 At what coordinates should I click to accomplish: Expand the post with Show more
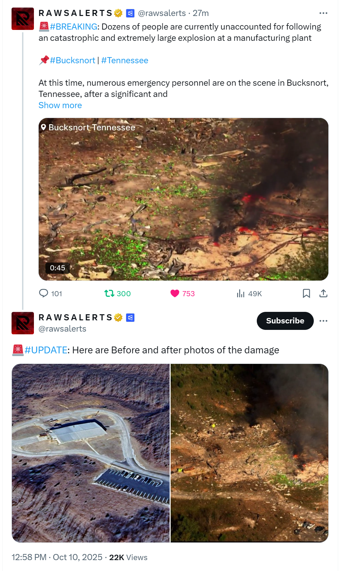pyautogui.click(x=60, y=105)
